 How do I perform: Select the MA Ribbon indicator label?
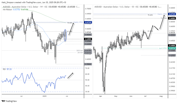[x=7, y=10]
